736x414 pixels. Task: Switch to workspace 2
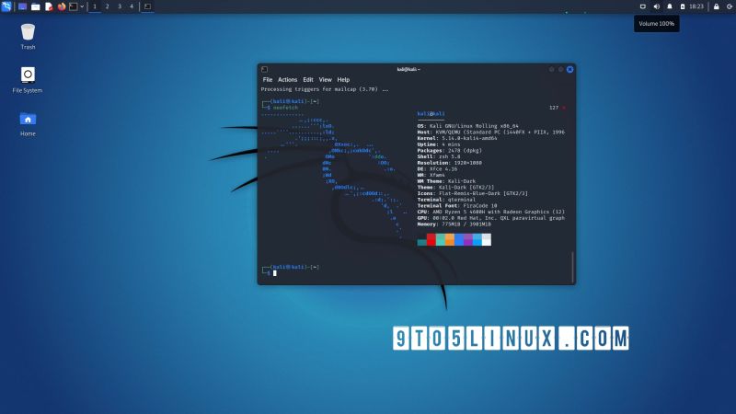(x=107, y=6)
